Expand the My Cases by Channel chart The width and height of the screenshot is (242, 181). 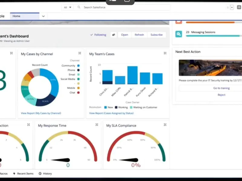(x=80, y=53)
